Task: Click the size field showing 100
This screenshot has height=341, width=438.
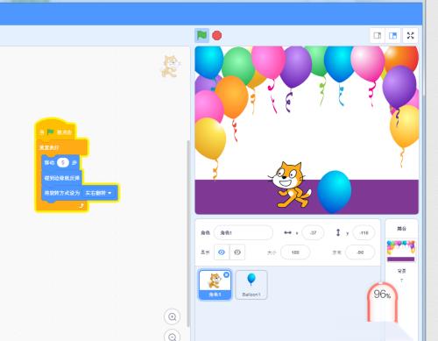Action: 295,252
